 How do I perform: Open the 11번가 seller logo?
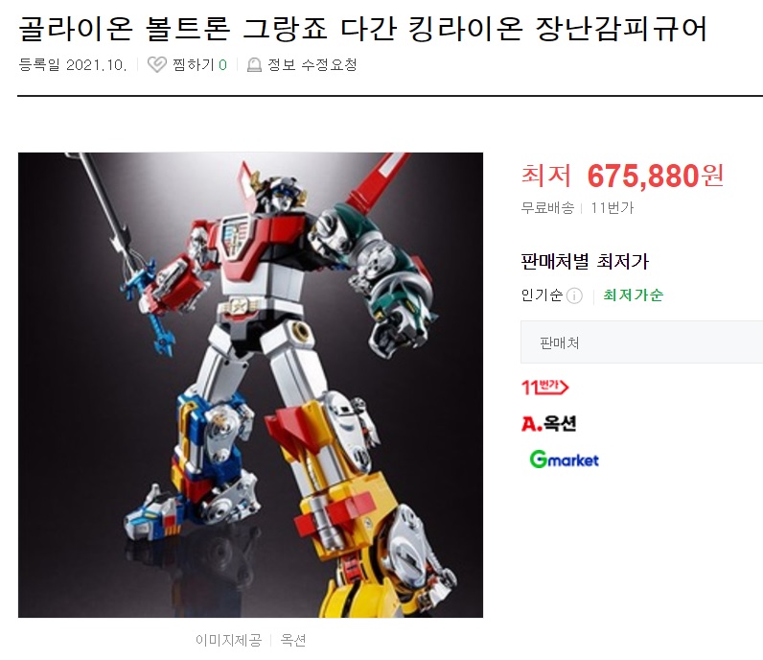[x=544, y=388]
